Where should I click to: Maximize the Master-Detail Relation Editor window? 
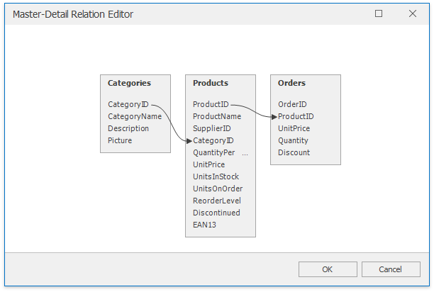pos(379,13)
